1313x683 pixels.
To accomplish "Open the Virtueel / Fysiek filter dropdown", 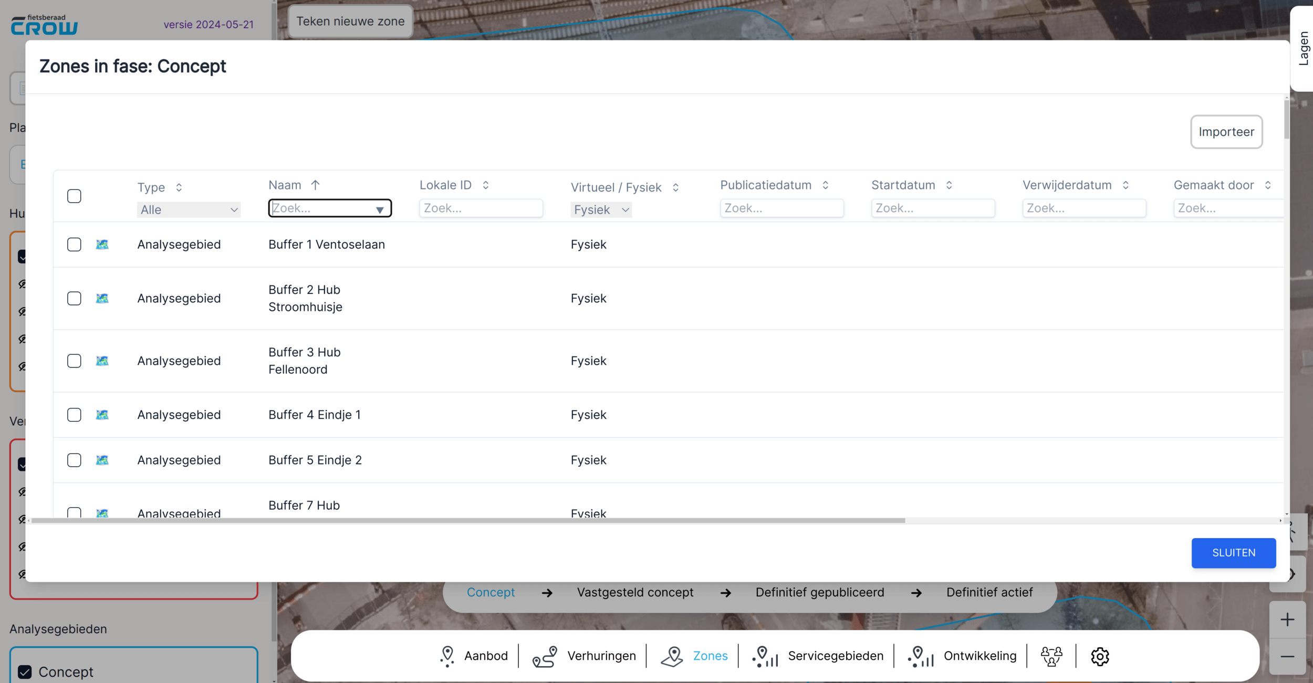I will 601,210.
